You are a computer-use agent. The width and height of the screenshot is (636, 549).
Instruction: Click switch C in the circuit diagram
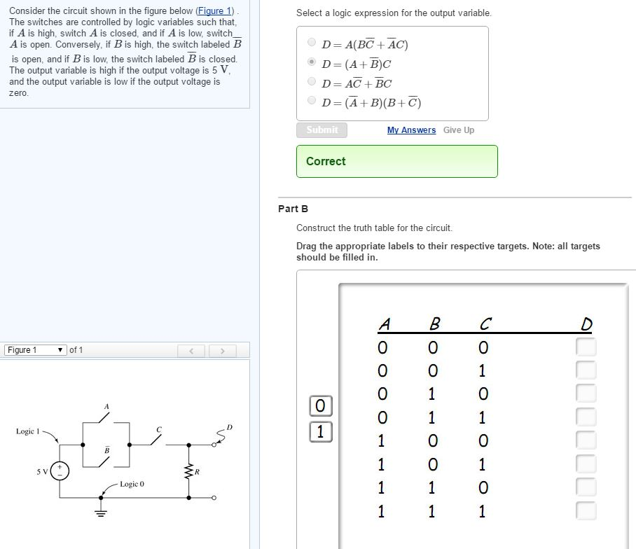[x=156, y=440]
